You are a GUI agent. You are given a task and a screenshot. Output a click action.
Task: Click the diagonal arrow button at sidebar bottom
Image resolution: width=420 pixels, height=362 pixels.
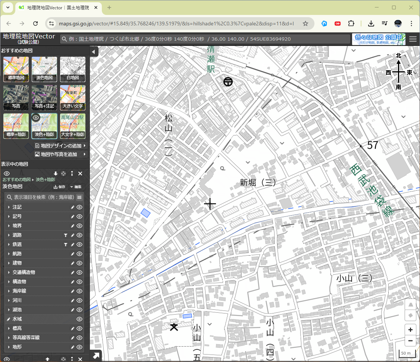95,356
